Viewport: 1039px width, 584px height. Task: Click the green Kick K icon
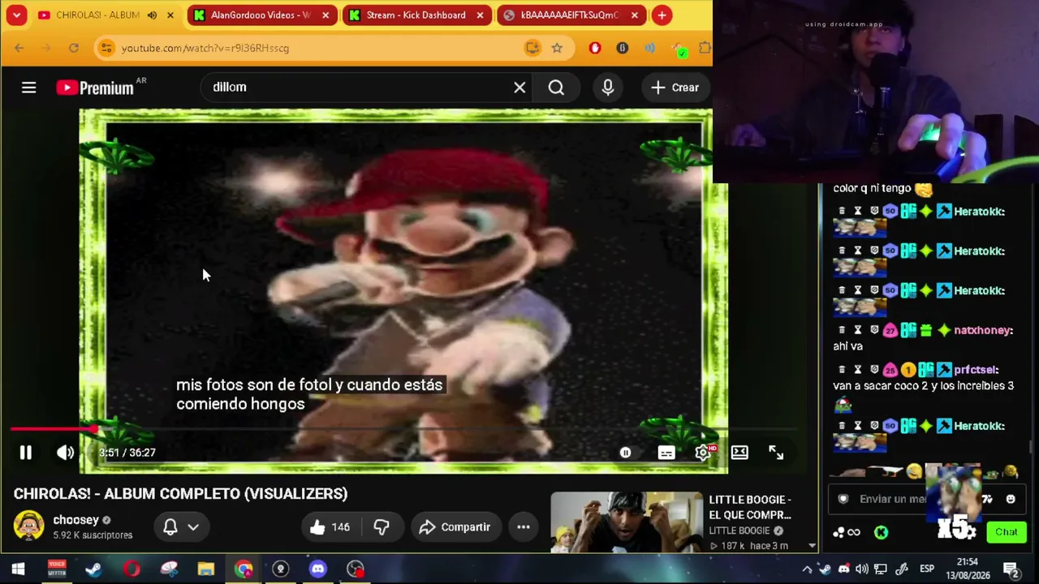(881, 532)
